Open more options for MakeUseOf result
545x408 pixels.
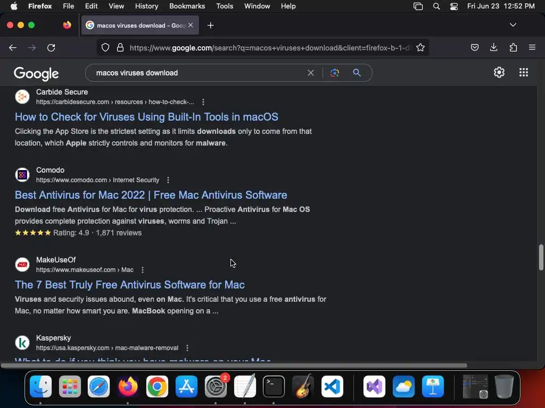point(143,270)
